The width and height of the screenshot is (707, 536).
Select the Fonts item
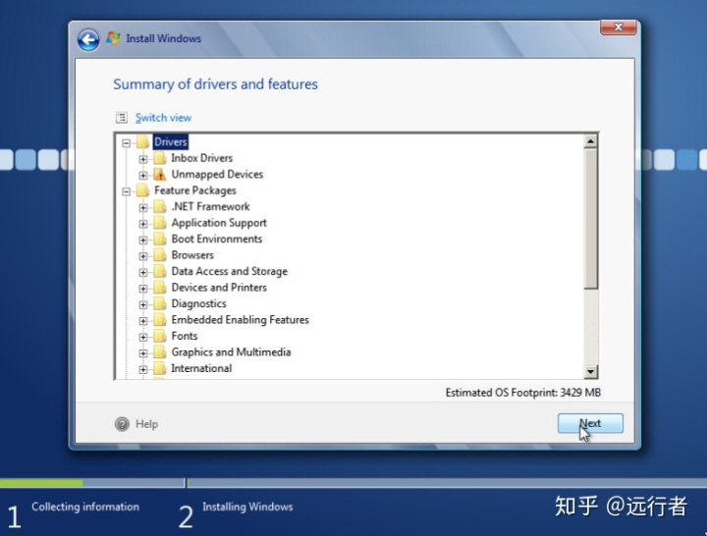[185, 337]
